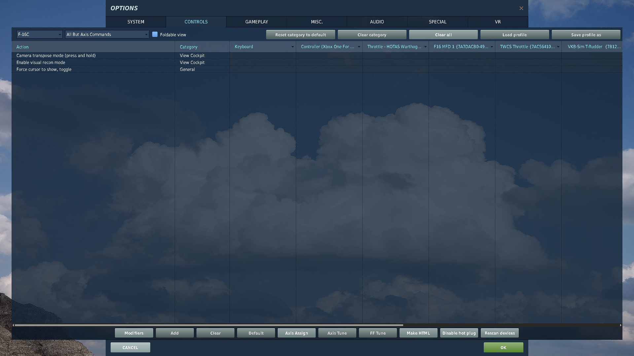Select Enable visual recon mode row

point(317,62)
